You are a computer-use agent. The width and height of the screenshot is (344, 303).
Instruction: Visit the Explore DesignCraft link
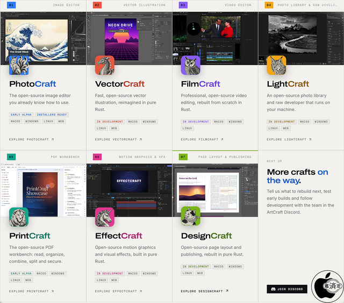click(x=204, y=291)
